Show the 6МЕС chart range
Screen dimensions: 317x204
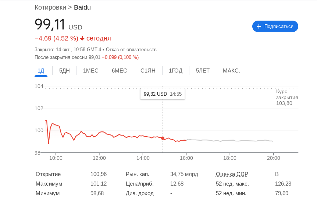(x=120, y=71)
